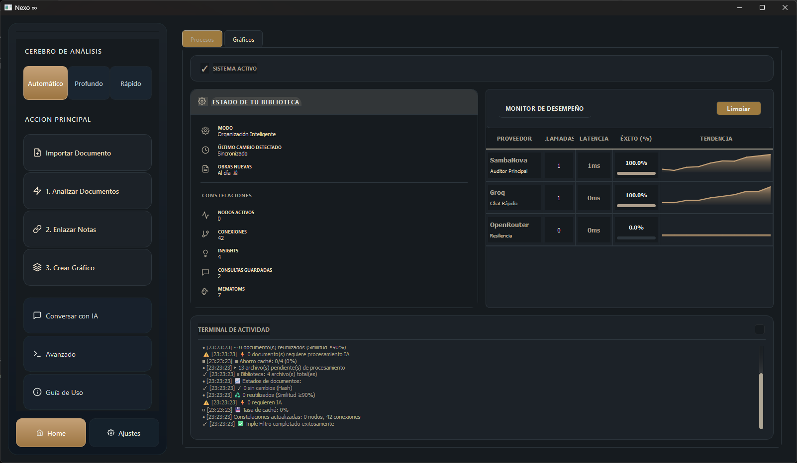
Task: Click the OpenRouter 0.0% success value
Action: pyautogui.click(x=636, y=228)
